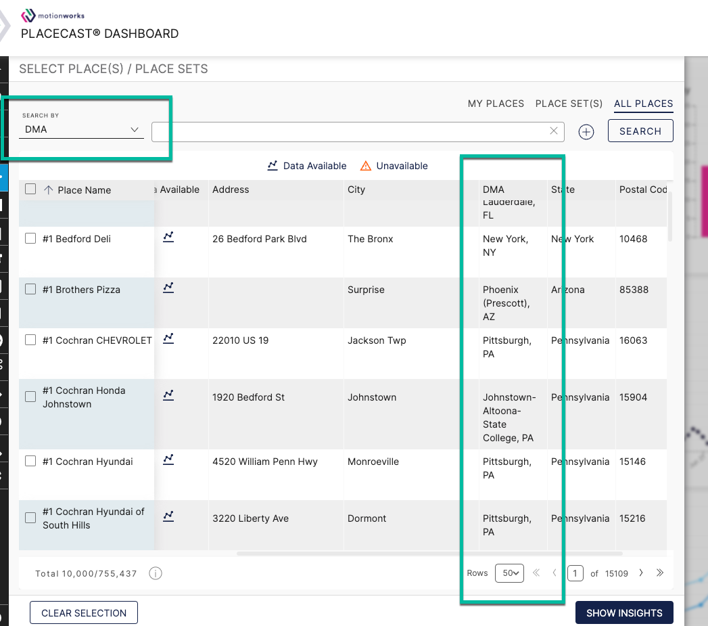This screenshot has height=626, width=708.
Task: Click data icon for #1 Cochran Honda Johnstown
Action: point(168,395)
